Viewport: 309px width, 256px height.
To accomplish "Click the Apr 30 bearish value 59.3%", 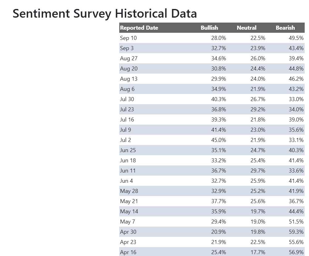I will (296, 232).
